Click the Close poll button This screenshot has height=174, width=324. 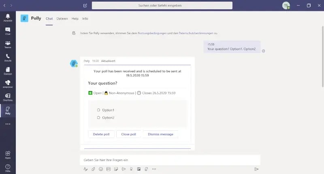tap(128, 134)
